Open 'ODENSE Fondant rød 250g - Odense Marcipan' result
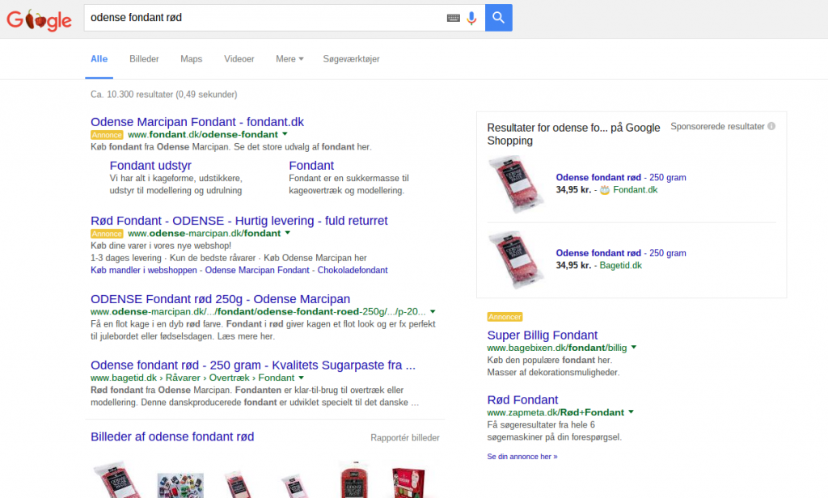 click(x=220, y=299)
